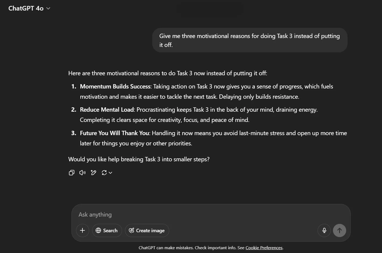
Task: Click the user message about Task 3
Action: tap(249, 40)
